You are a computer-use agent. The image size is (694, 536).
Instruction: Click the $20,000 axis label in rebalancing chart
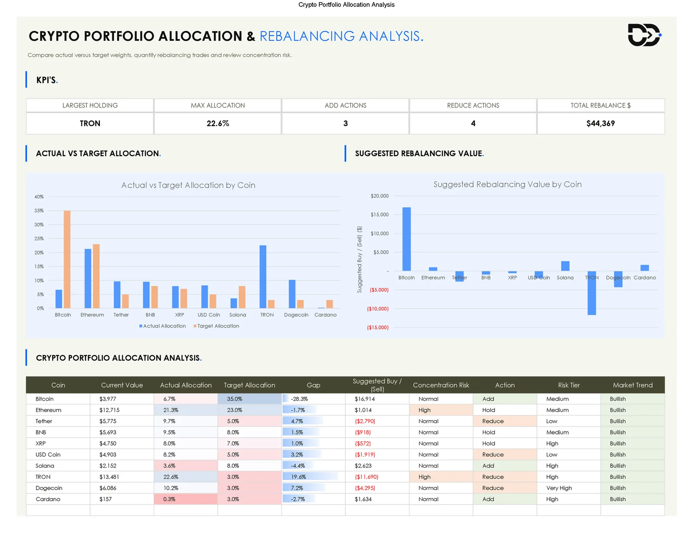point(380,196)
